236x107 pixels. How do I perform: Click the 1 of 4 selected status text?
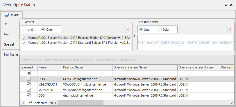[36, 103]
